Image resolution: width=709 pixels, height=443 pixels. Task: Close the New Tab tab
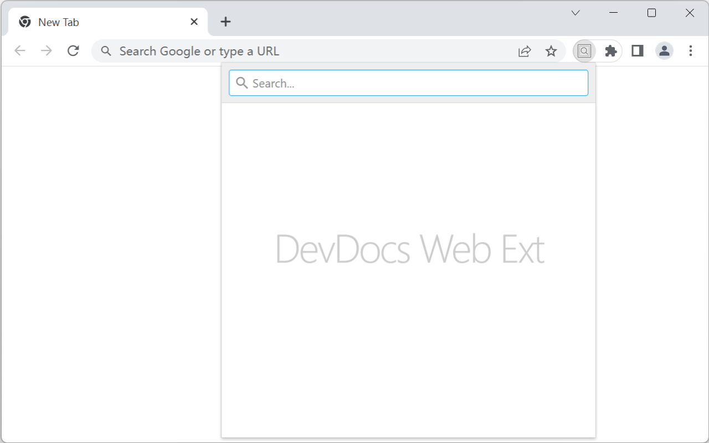193,22
